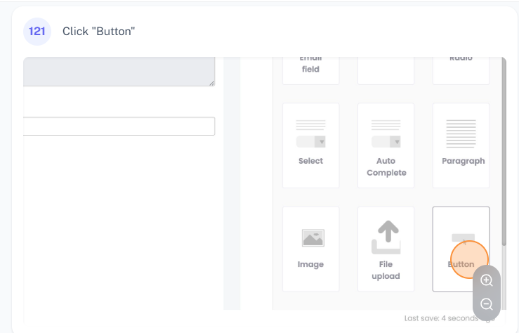Add the Paragraph component tile
Image resolution: width=519 pixels, height=333 pixels.
pyautogui.click(x=461, y=145)
